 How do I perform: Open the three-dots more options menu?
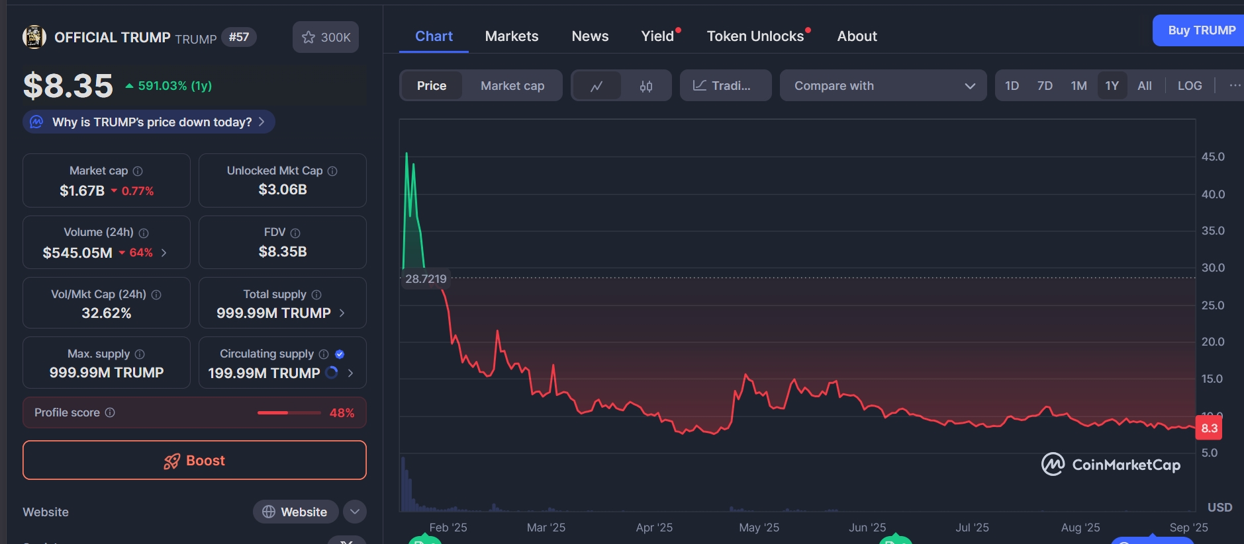[x=1234, y=85]
